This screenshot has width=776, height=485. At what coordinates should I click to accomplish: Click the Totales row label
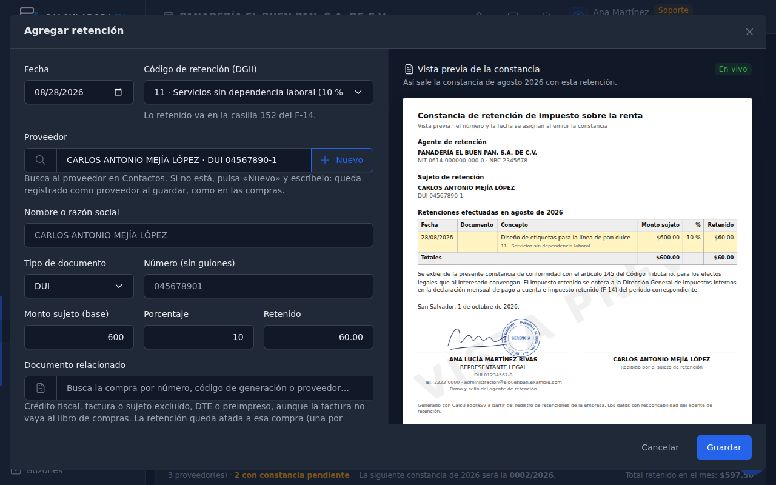coord(431,258)
